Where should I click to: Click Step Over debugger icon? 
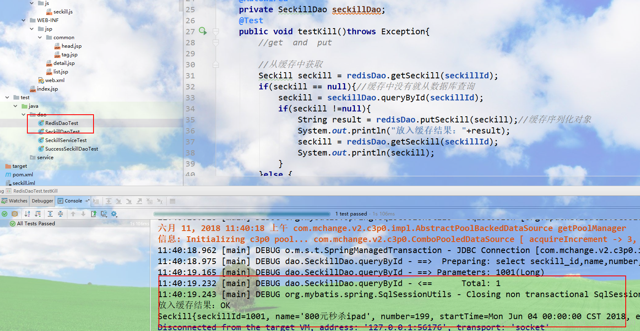[109, 201]
